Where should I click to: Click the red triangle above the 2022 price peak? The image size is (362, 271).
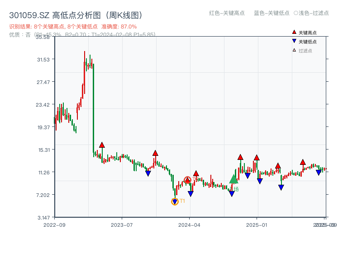102,145
